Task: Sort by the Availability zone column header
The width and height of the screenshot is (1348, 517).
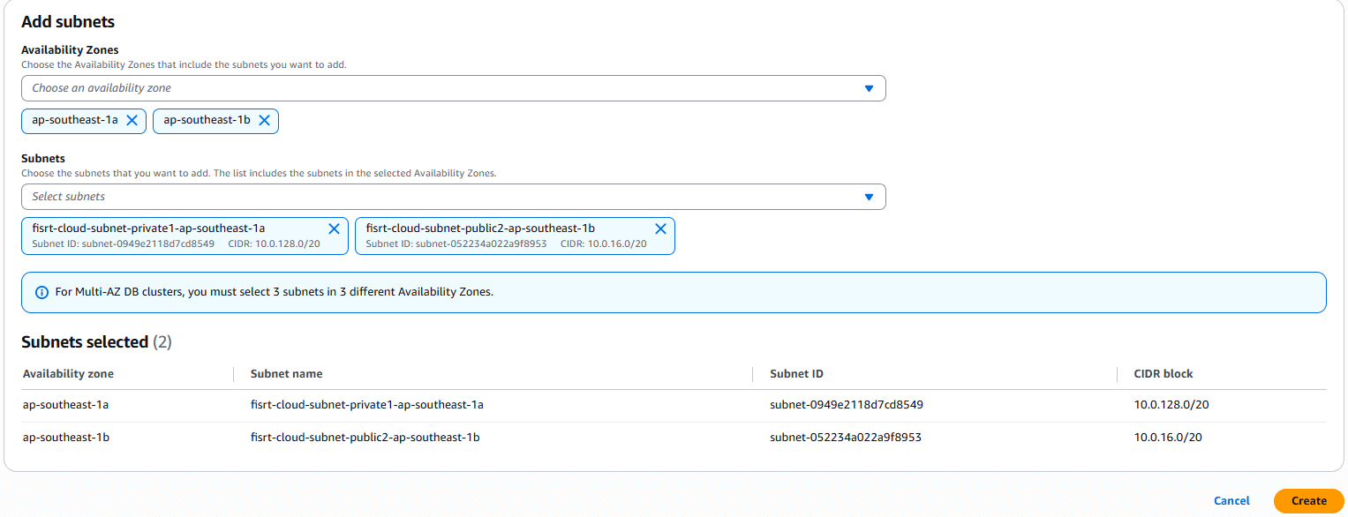Action: click(x=68, y=373)
